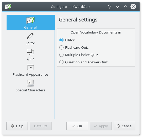Choose Question and Answer Quiz option
Image resolution: width=143 pixels, height=138 pixels.
(x=61, y=62)
